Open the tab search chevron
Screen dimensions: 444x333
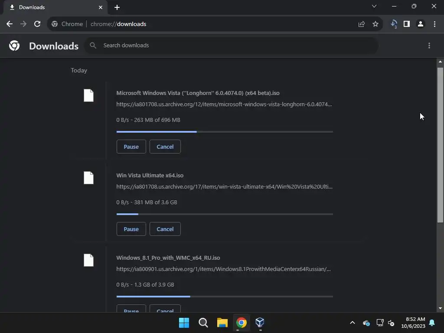374,6
